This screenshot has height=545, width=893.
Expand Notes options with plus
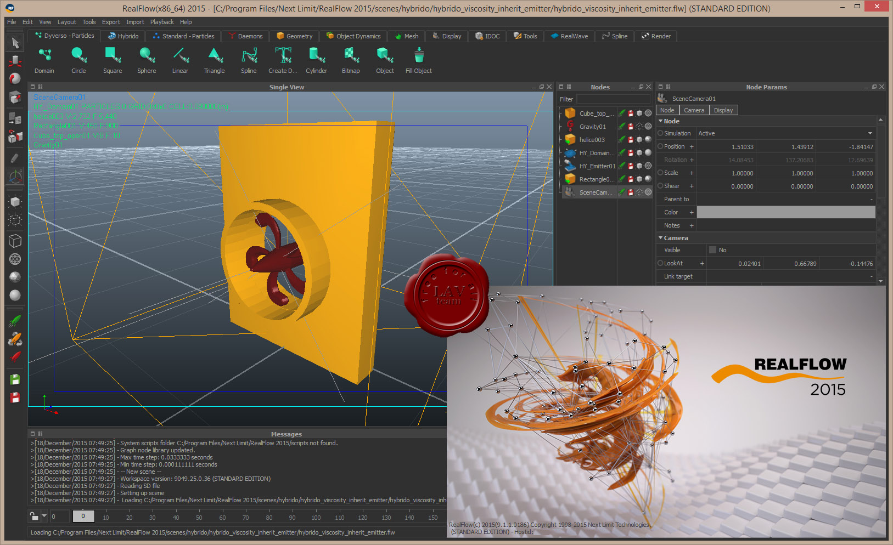[692, 225]
